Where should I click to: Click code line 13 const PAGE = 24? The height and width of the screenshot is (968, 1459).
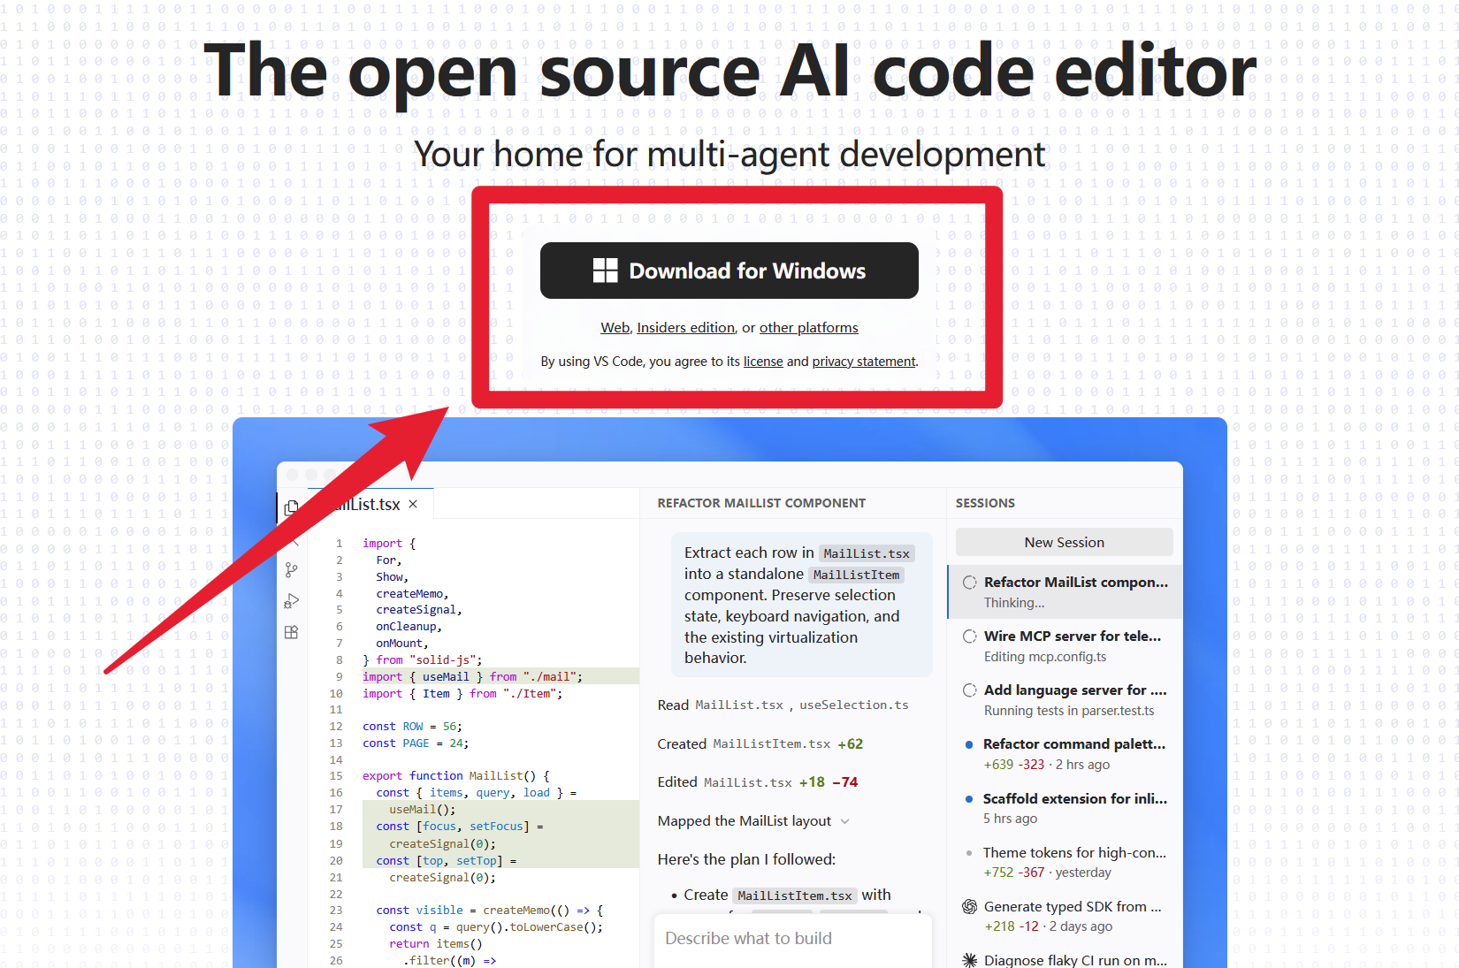[x=416, y=743]
